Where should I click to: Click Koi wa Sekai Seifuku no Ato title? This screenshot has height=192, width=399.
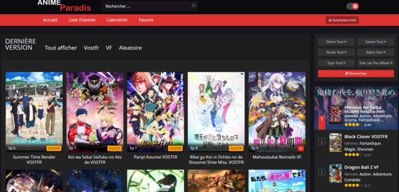click(x=95, y=160)
